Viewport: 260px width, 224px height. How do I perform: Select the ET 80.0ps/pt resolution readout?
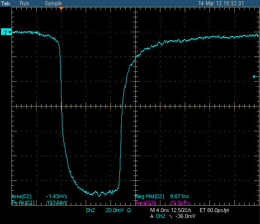pyautogui.click(x=214, y=210)
